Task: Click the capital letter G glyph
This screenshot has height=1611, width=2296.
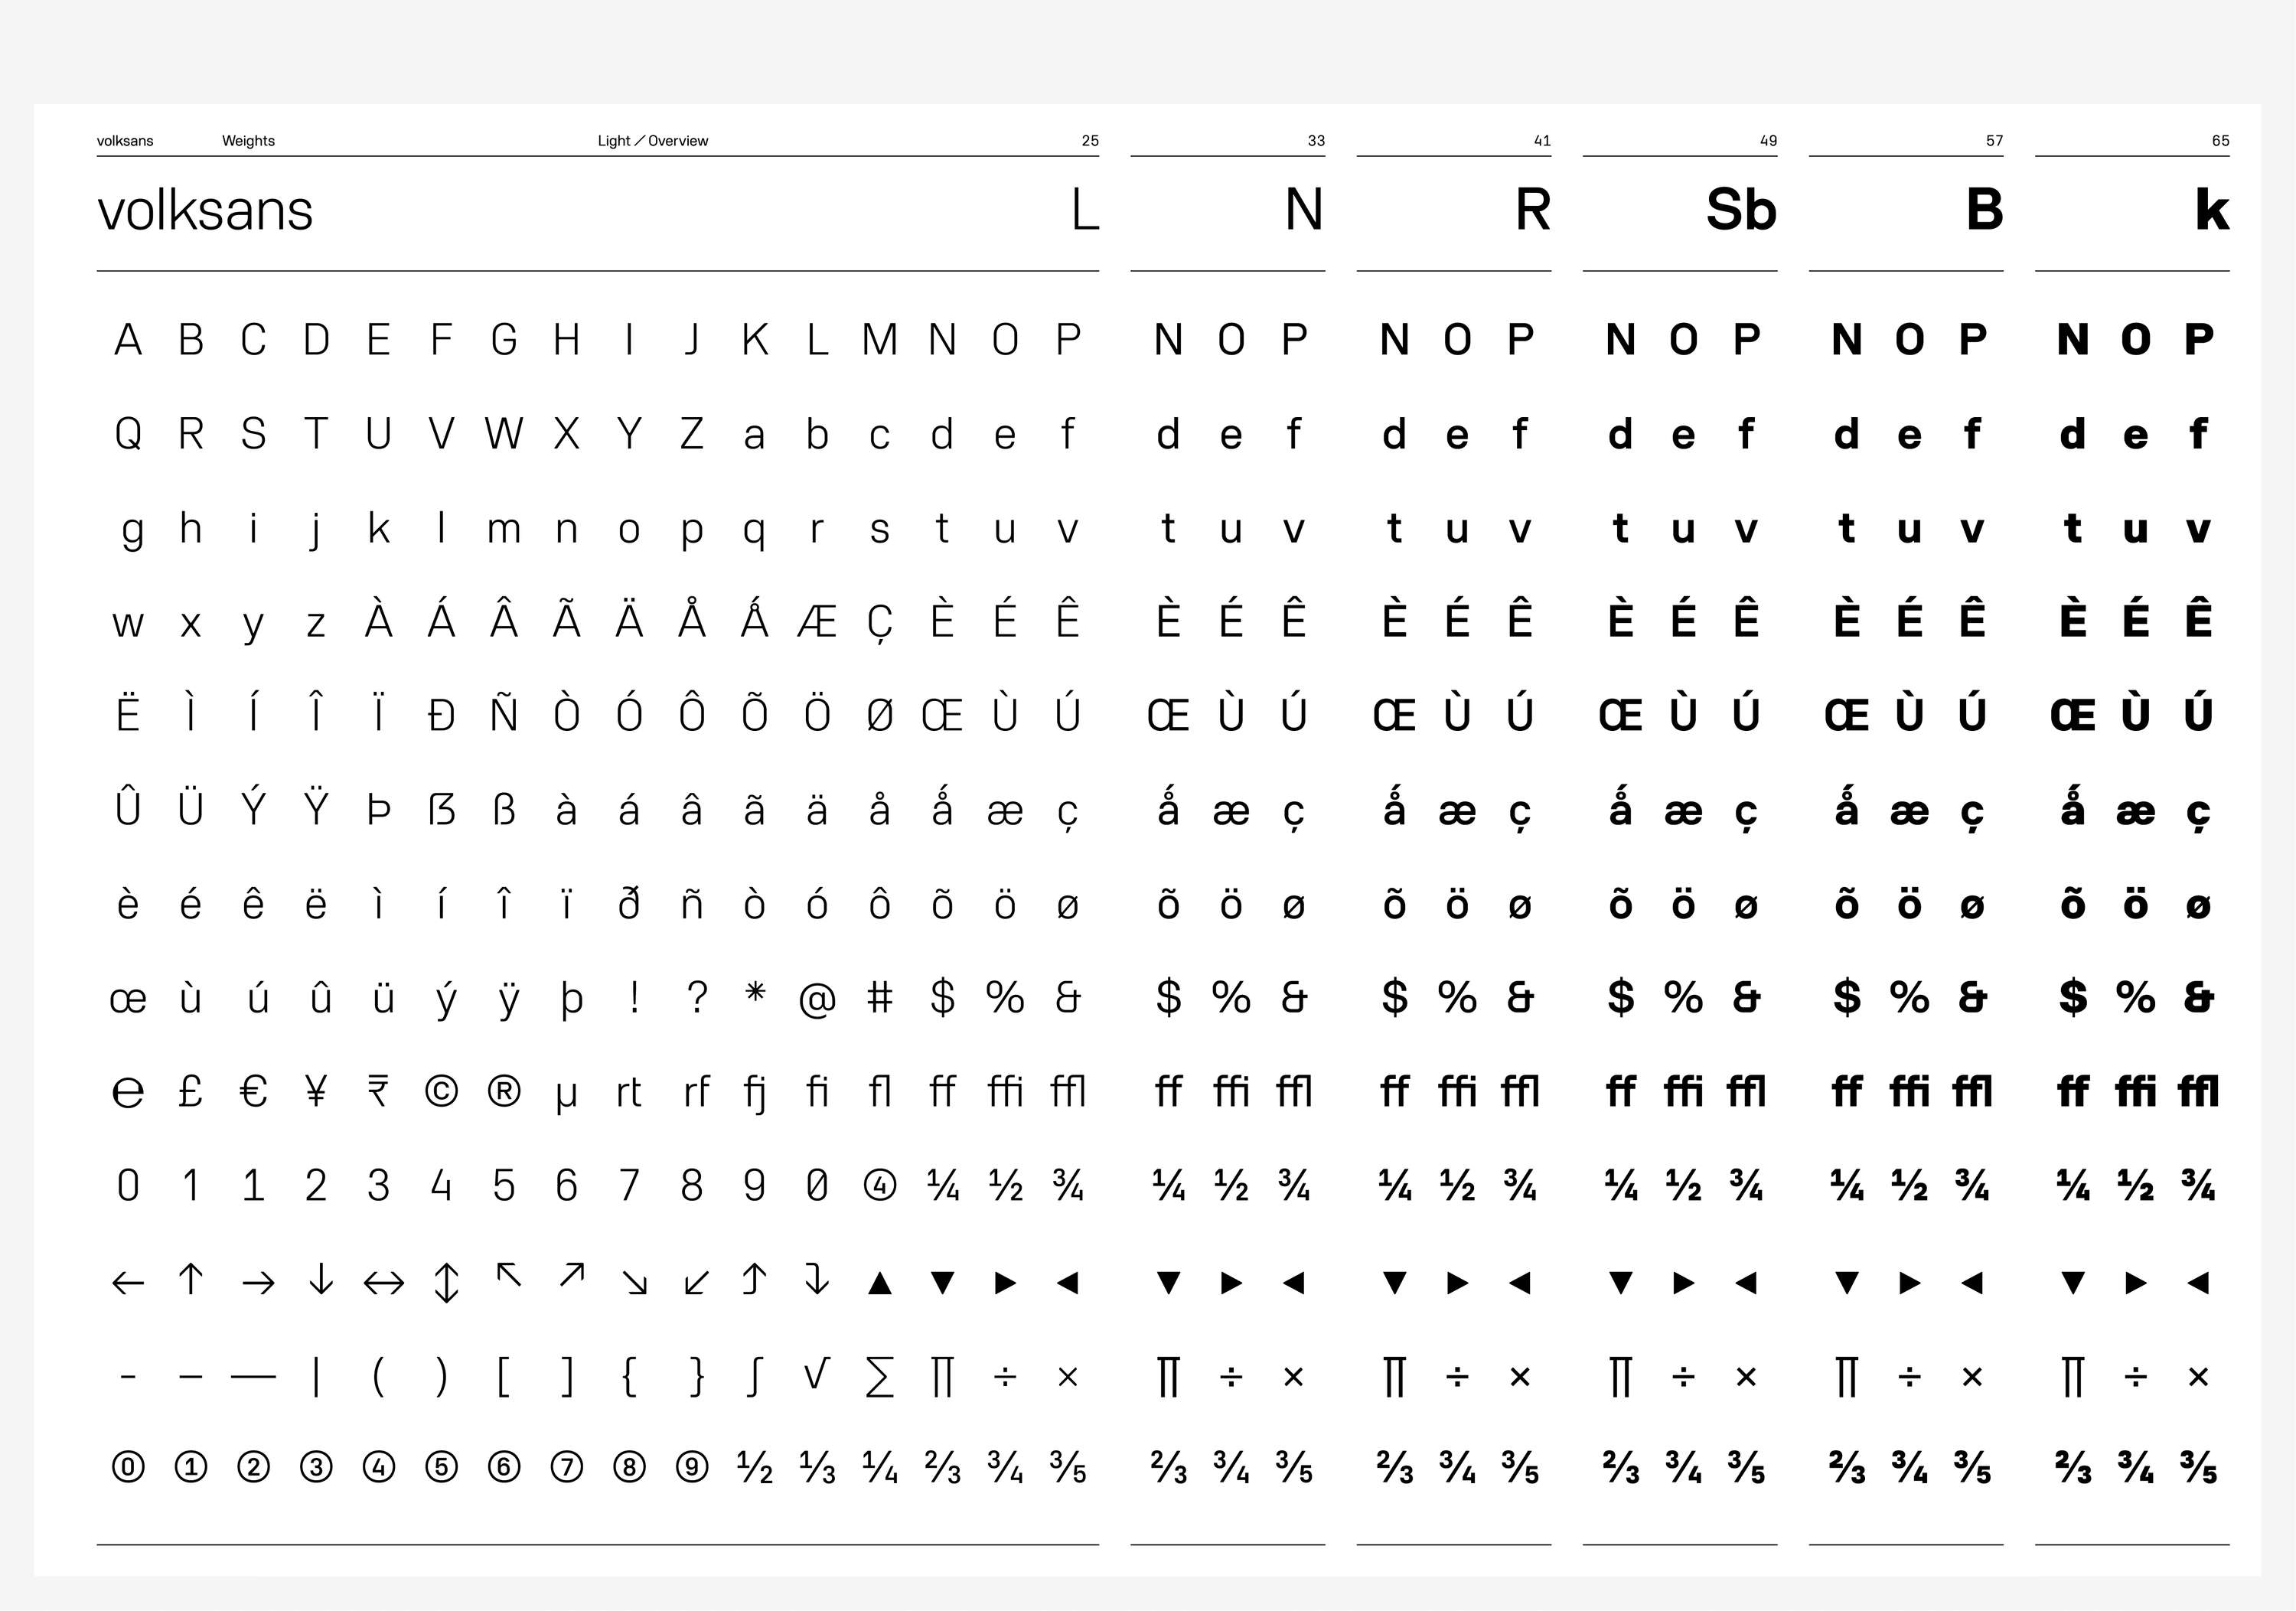Action: tap(504, 340)
